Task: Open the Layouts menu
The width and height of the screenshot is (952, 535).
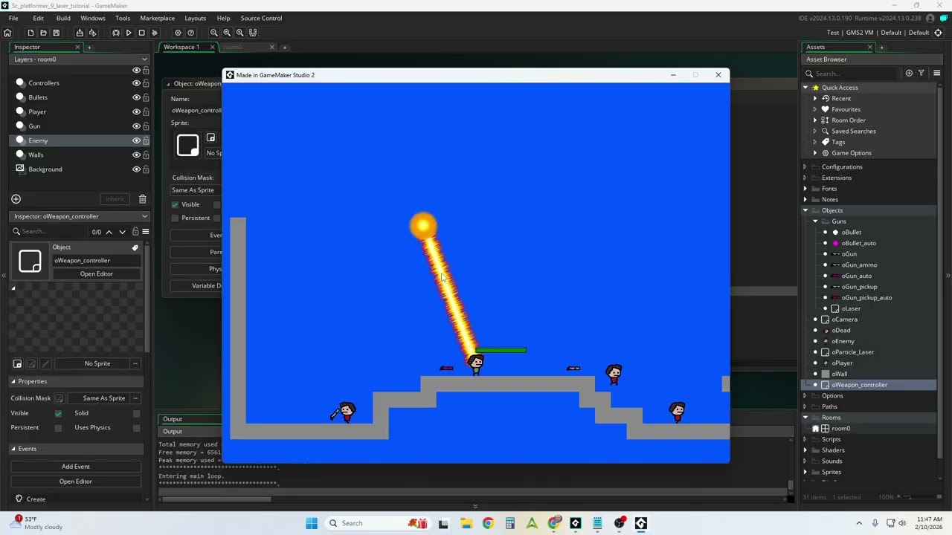Action: [x=196, y=18]
